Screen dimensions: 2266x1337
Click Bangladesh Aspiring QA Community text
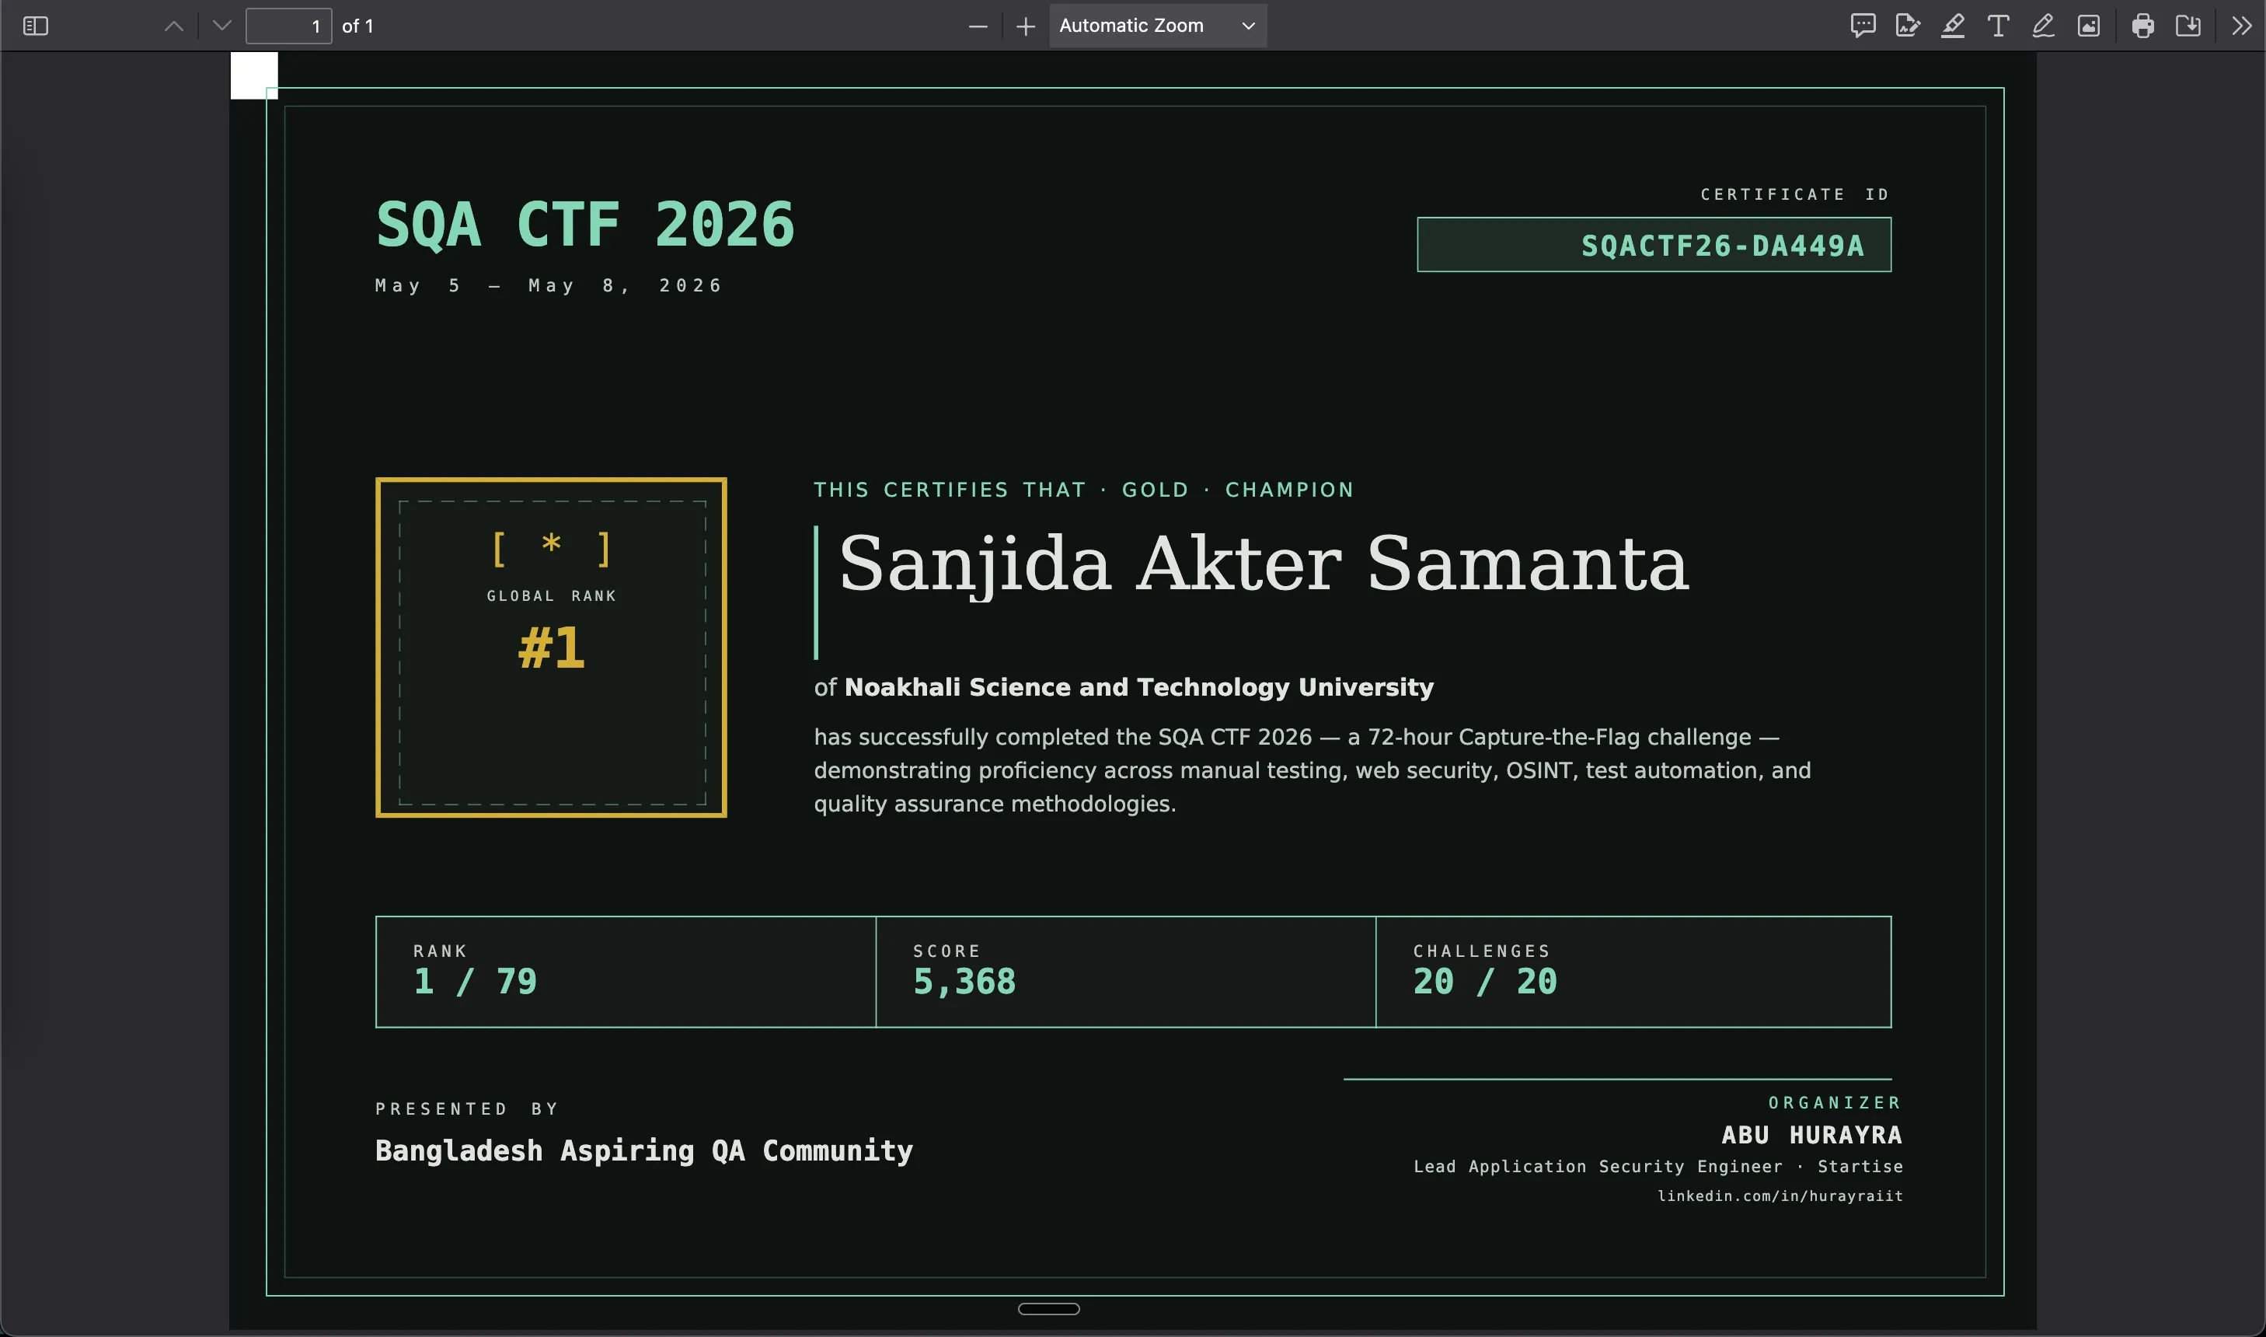tap(644, 1150)
